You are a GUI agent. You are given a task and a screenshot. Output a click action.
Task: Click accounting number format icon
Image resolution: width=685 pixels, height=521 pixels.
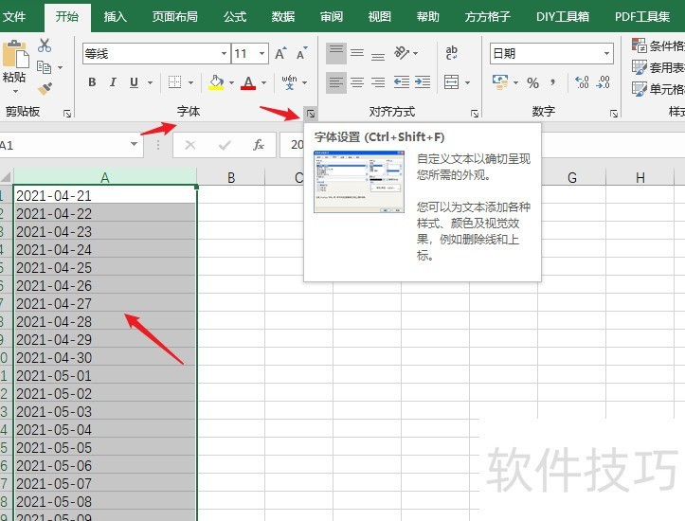click(x=500, y=82)
